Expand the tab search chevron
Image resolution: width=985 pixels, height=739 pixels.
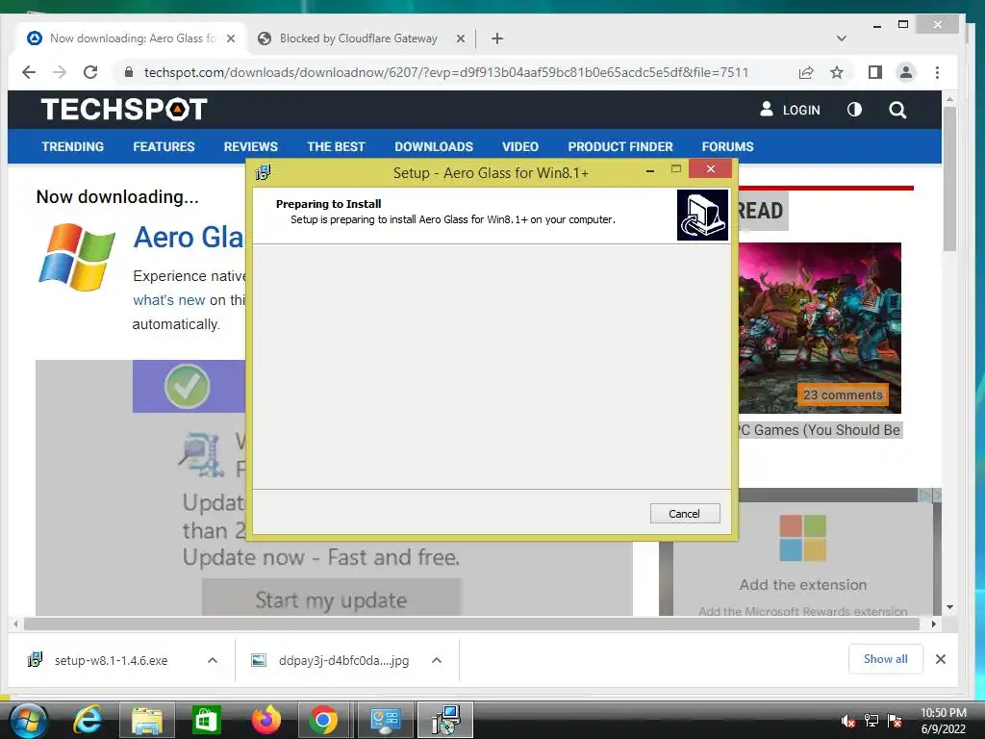tap(841, 38)
